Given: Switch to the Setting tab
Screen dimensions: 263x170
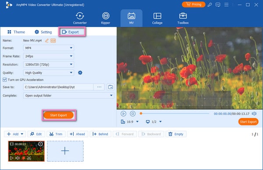Looking at the screenshot, I should 43,32.
